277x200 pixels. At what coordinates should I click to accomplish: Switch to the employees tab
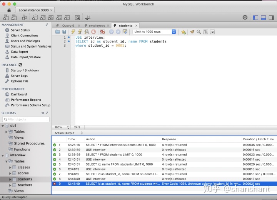(x=97, y=26)
